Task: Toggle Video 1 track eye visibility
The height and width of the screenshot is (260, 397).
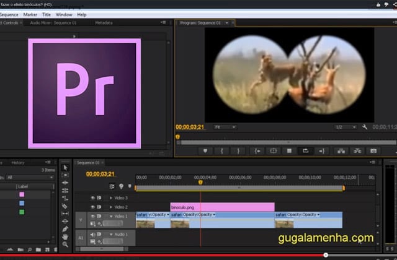Action: 92,216
